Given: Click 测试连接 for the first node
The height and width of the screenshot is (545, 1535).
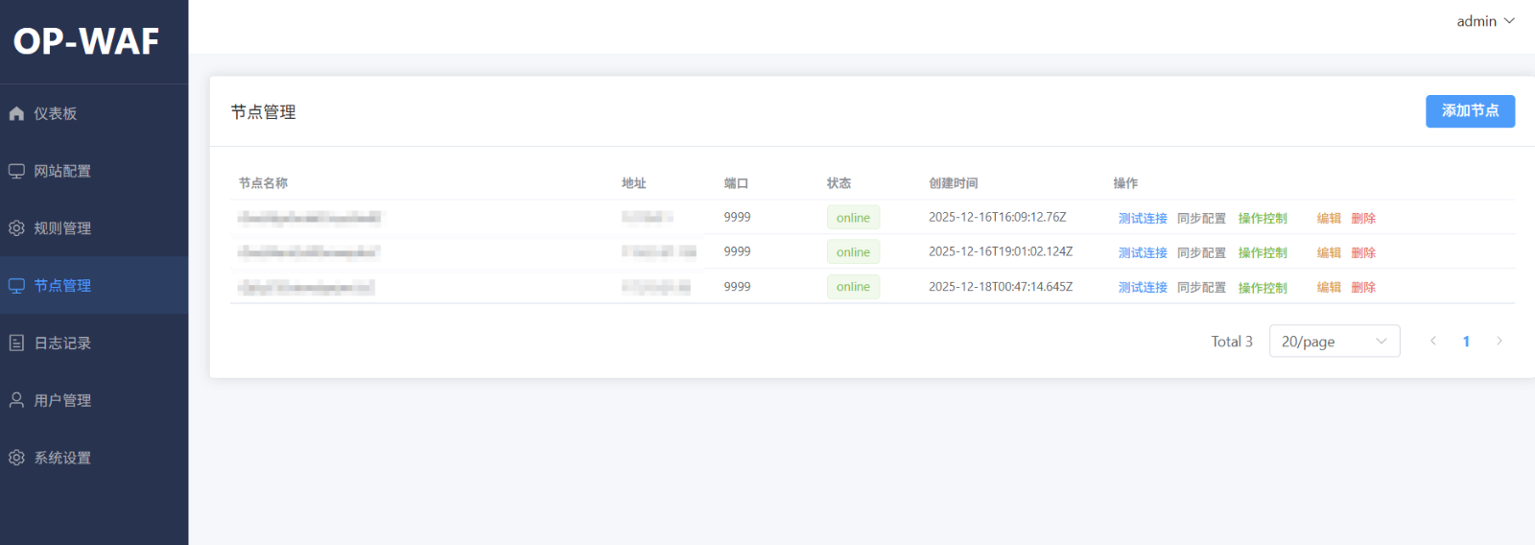Looking at the screenshot, I should click(x=1143, y=219).
